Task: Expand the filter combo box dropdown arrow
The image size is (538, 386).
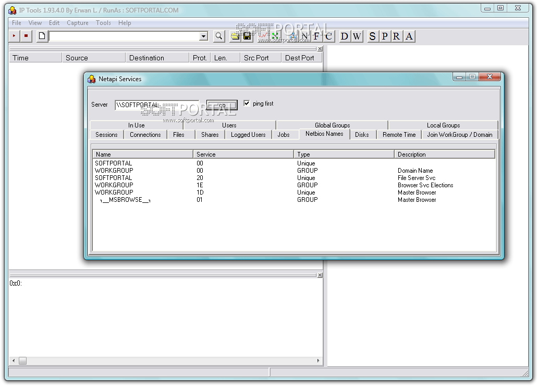Action: point(203,36)
